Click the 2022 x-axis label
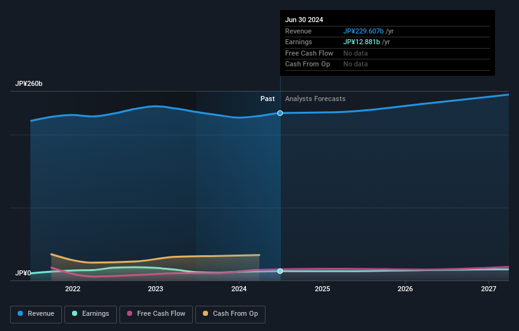The width and height of the screenshot is (519, 331). tap(73, 289)
